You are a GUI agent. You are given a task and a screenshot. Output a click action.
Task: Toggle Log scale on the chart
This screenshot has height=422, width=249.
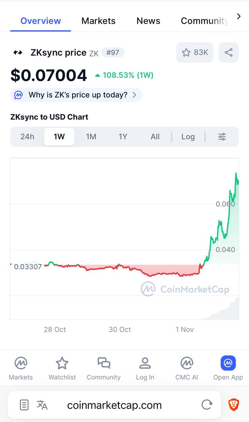pyautogui.click(x=188, y=136)
